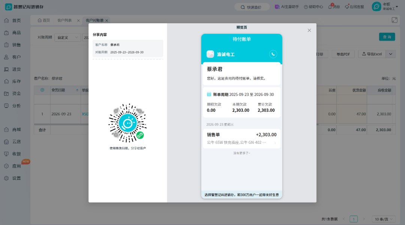Click the 打印 button
Screen dimensions: 405x225
coord(320,54)
